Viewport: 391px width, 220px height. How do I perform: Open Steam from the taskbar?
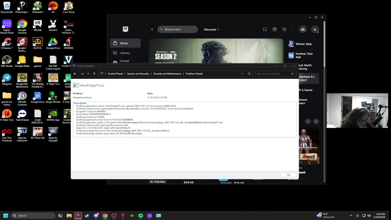point(87,215)
